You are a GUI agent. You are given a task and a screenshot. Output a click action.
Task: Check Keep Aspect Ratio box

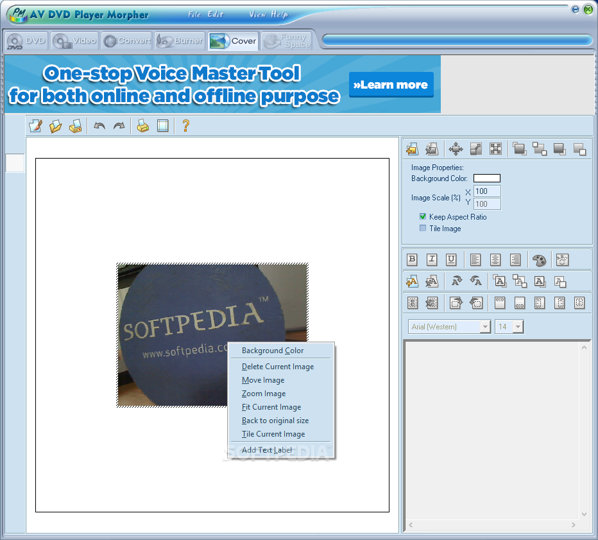point(423,216)
